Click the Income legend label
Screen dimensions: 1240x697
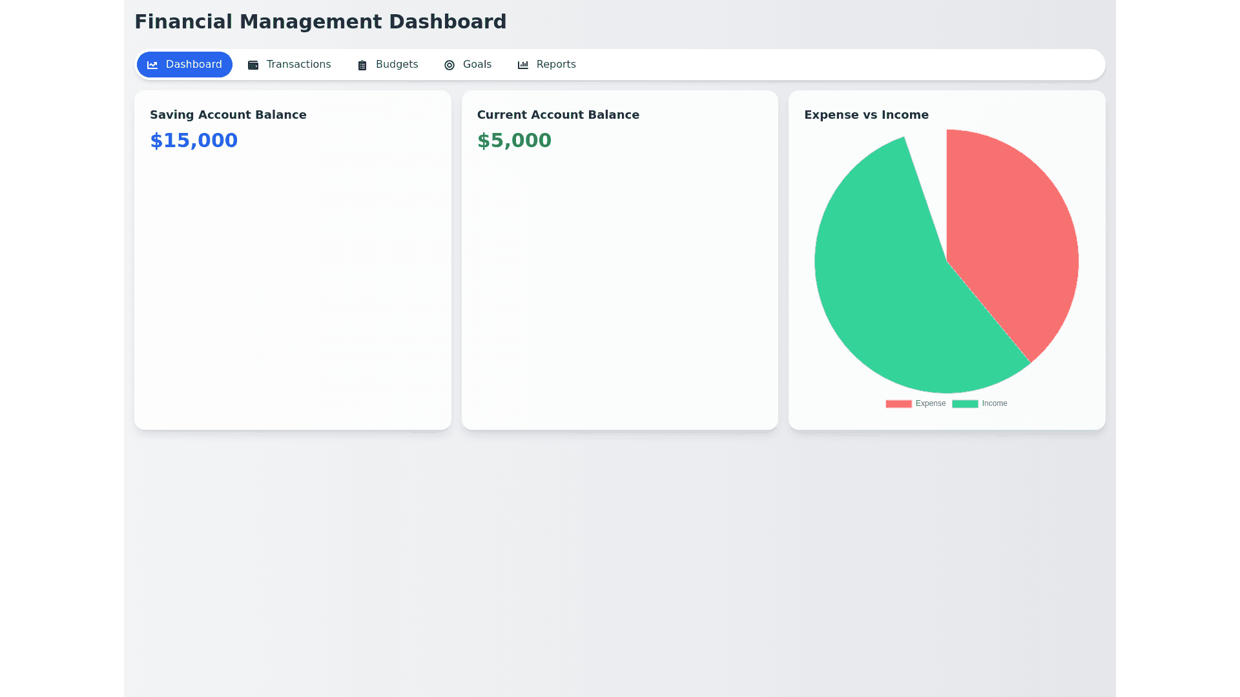coord(995,403)
